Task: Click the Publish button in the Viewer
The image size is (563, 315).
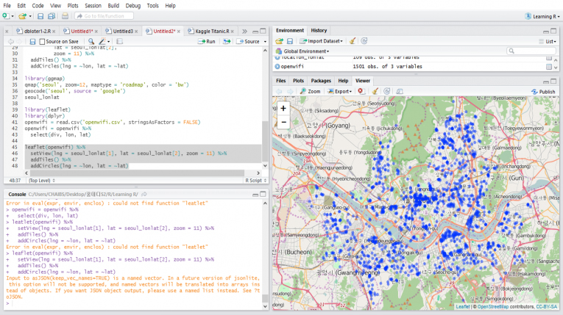Action: [543, 92]
